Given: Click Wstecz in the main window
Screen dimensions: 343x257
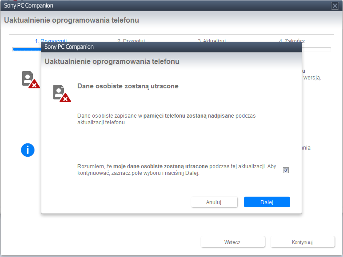Looking at the screenshot, I should click(232, 242).
